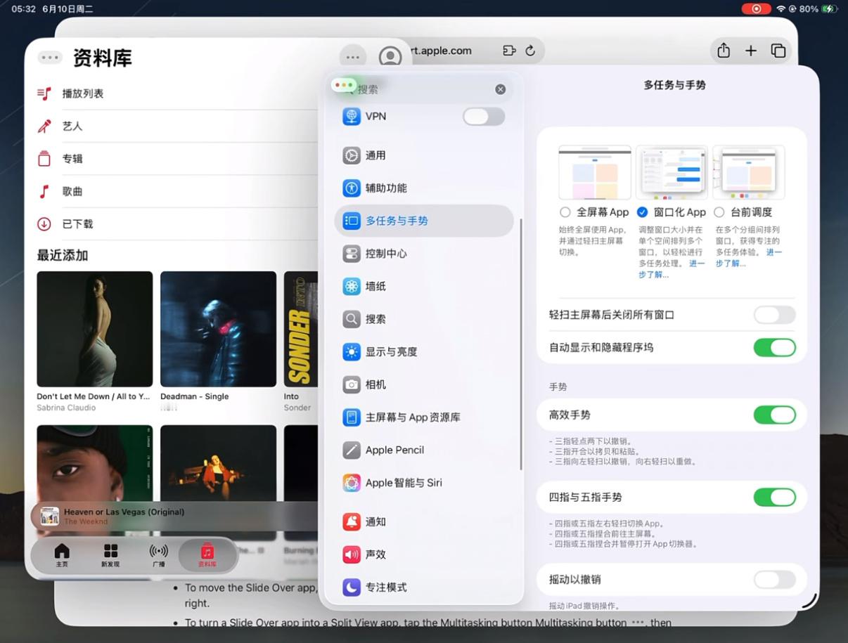
Task: Select 窗口化 App radio option
Action: click(642, 212)
